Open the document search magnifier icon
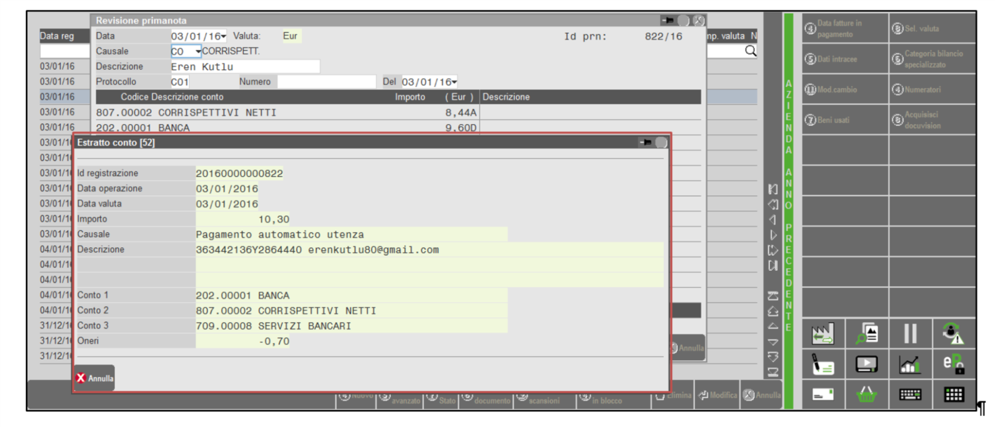 pos(866,334)
